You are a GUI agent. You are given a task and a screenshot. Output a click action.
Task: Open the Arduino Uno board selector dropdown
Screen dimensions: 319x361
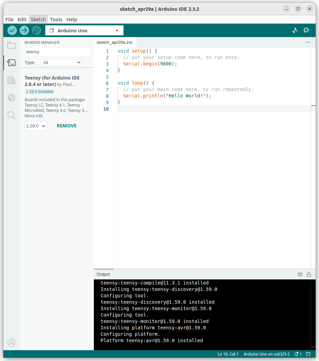(84, 30)
